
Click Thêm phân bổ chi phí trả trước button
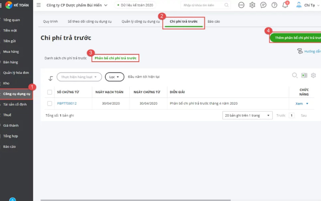tap(296, 38)
